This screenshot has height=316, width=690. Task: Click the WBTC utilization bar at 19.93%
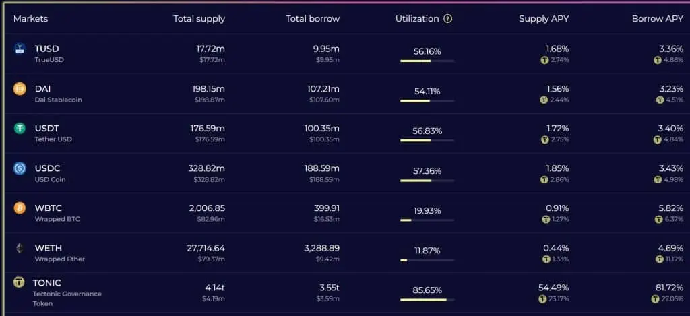tap(427, 220)
